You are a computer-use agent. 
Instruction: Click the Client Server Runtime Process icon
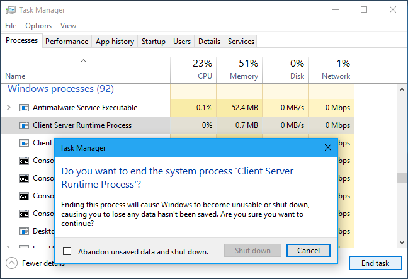click(24, 125)
